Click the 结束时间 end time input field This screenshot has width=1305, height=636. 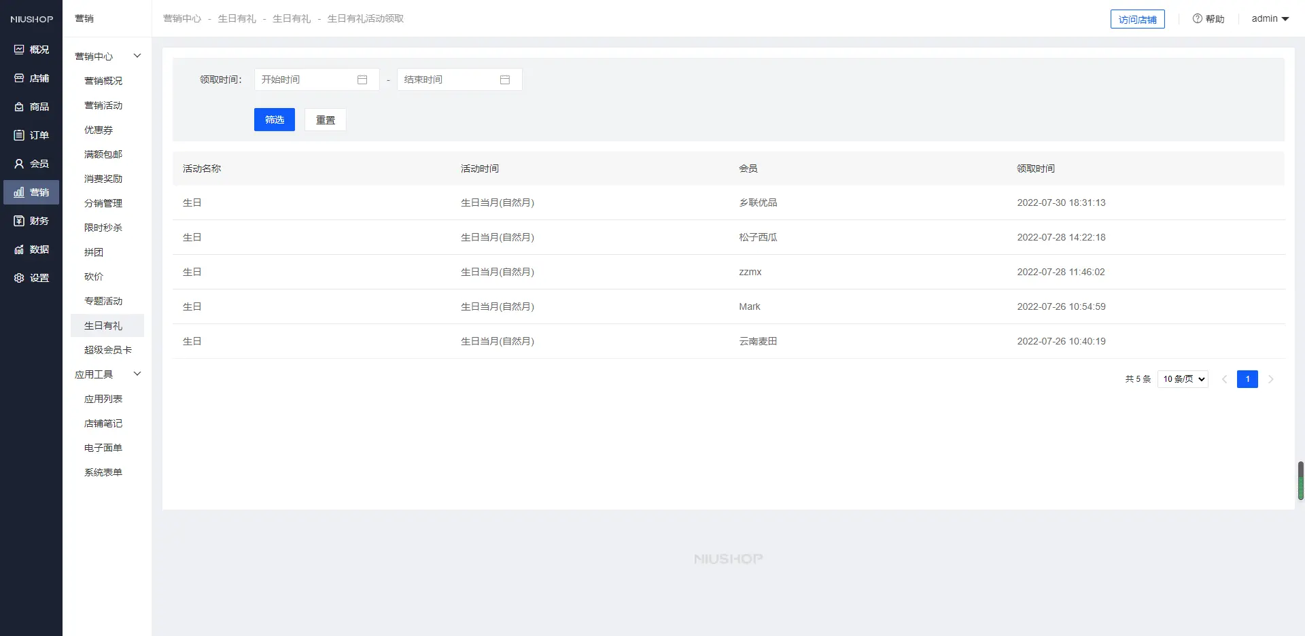click(x=450, y=79)
